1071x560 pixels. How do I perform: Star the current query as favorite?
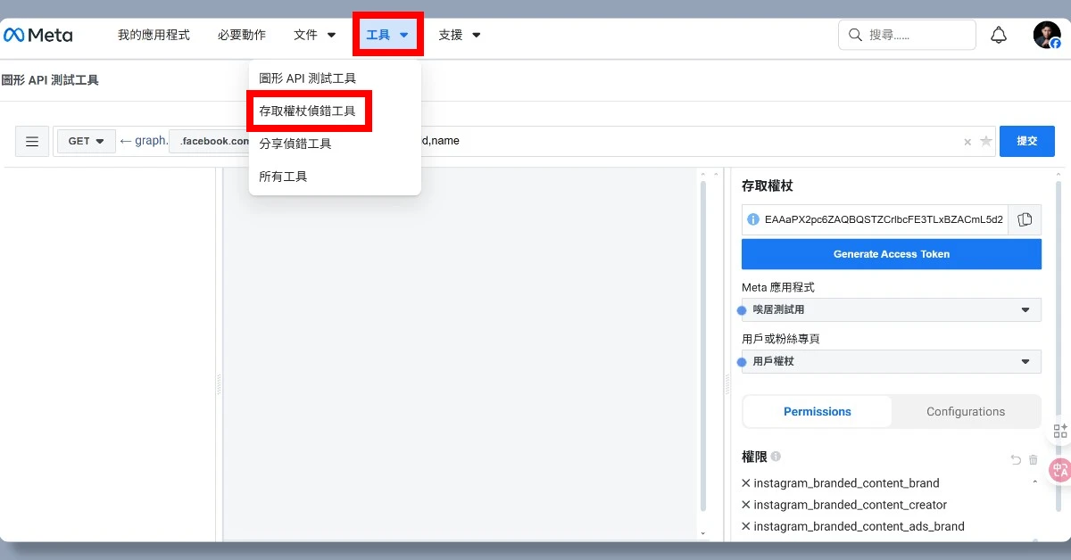(985, 141)
